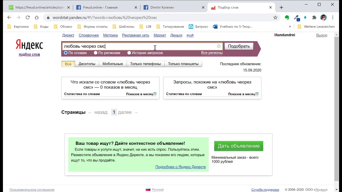Image resolution: width=342 pixels, height=192 pixels.
Task: Open the Шаблоны bookmark folder
Action: pyautogui.click(x=123, y=26)
